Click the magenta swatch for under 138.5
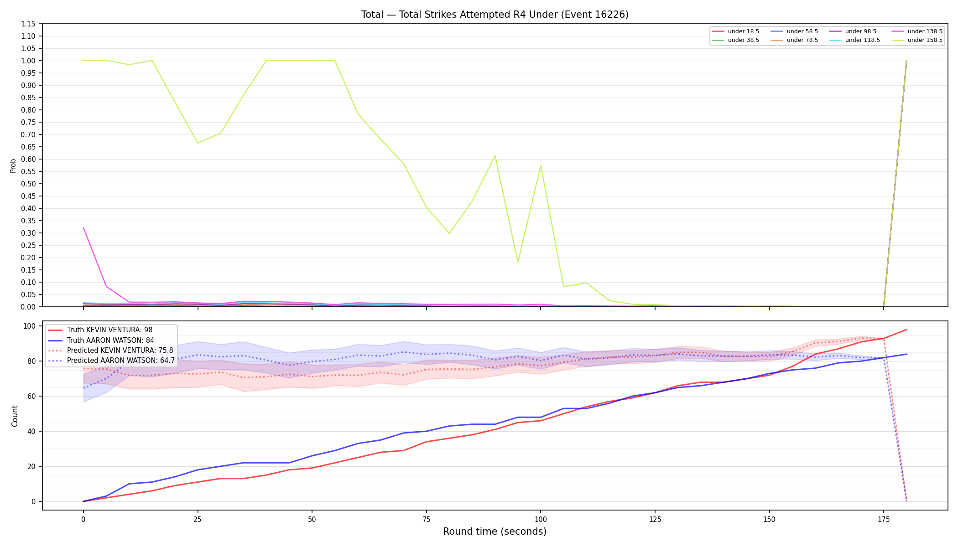This screenshot has width=958, height=547. pyautogui.click(x=898, y=31)
